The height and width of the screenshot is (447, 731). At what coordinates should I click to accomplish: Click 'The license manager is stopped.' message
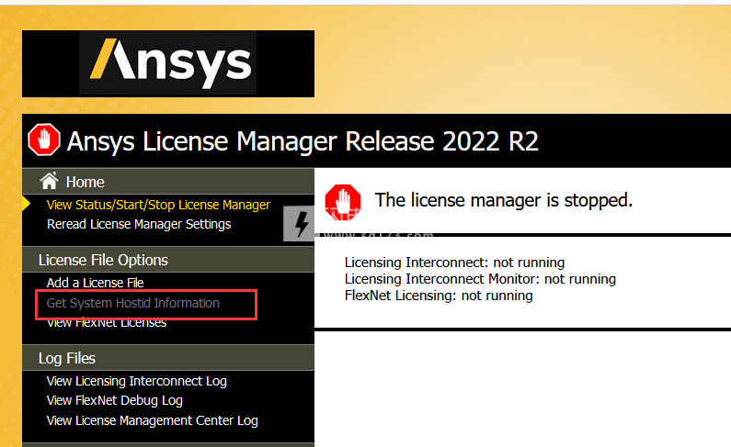504,200
